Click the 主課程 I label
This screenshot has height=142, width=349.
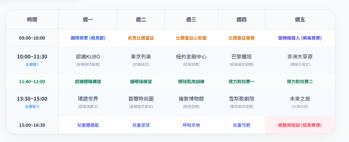click(x=32, y=65)
